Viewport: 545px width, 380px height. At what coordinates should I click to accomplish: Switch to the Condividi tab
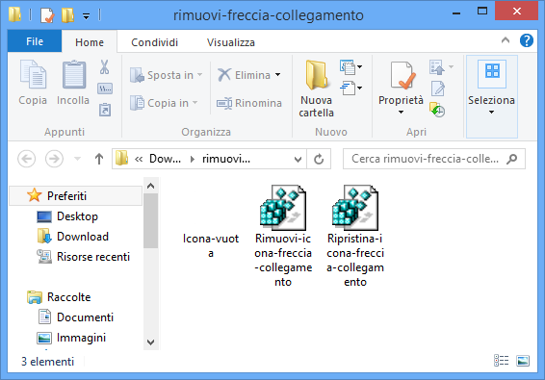(x=154, y=42)
